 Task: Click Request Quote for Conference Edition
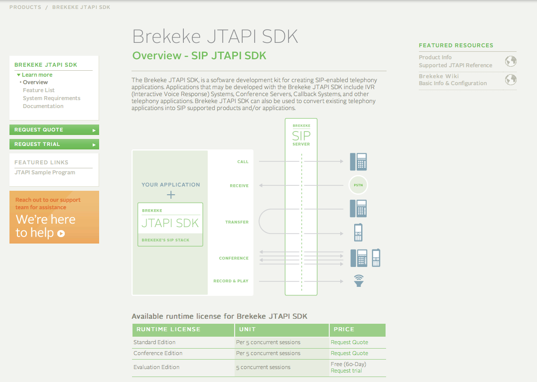click(x=349, y=353)
